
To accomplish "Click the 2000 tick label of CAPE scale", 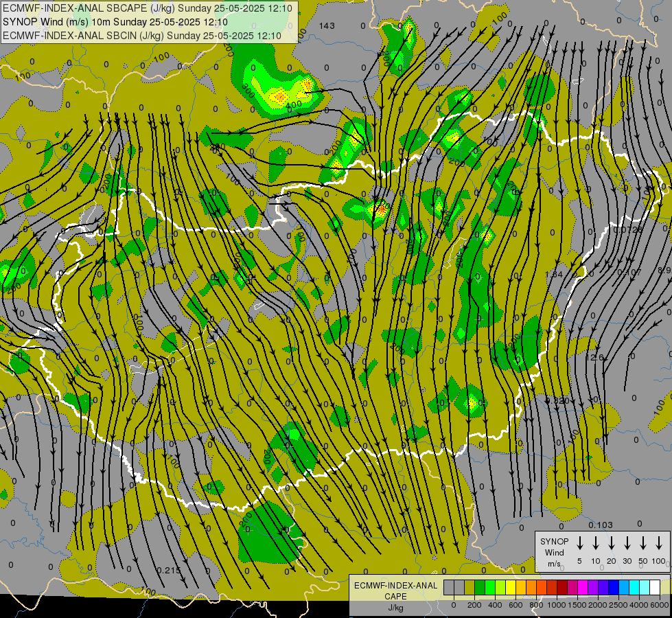I will (598, 605).
